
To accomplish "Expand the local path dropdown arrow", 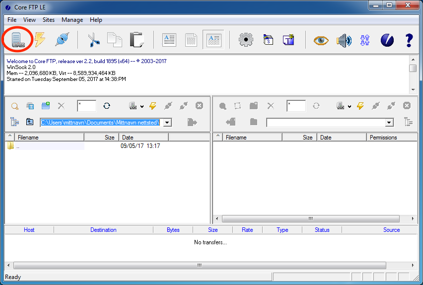I will [x=167, y=123].
